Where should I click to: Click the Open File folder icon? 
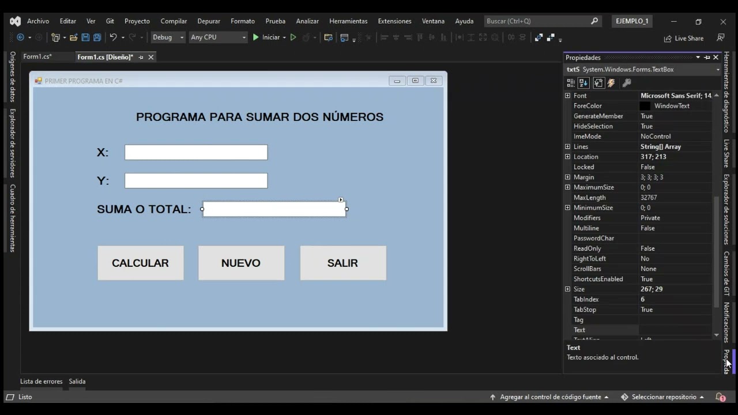74,37
